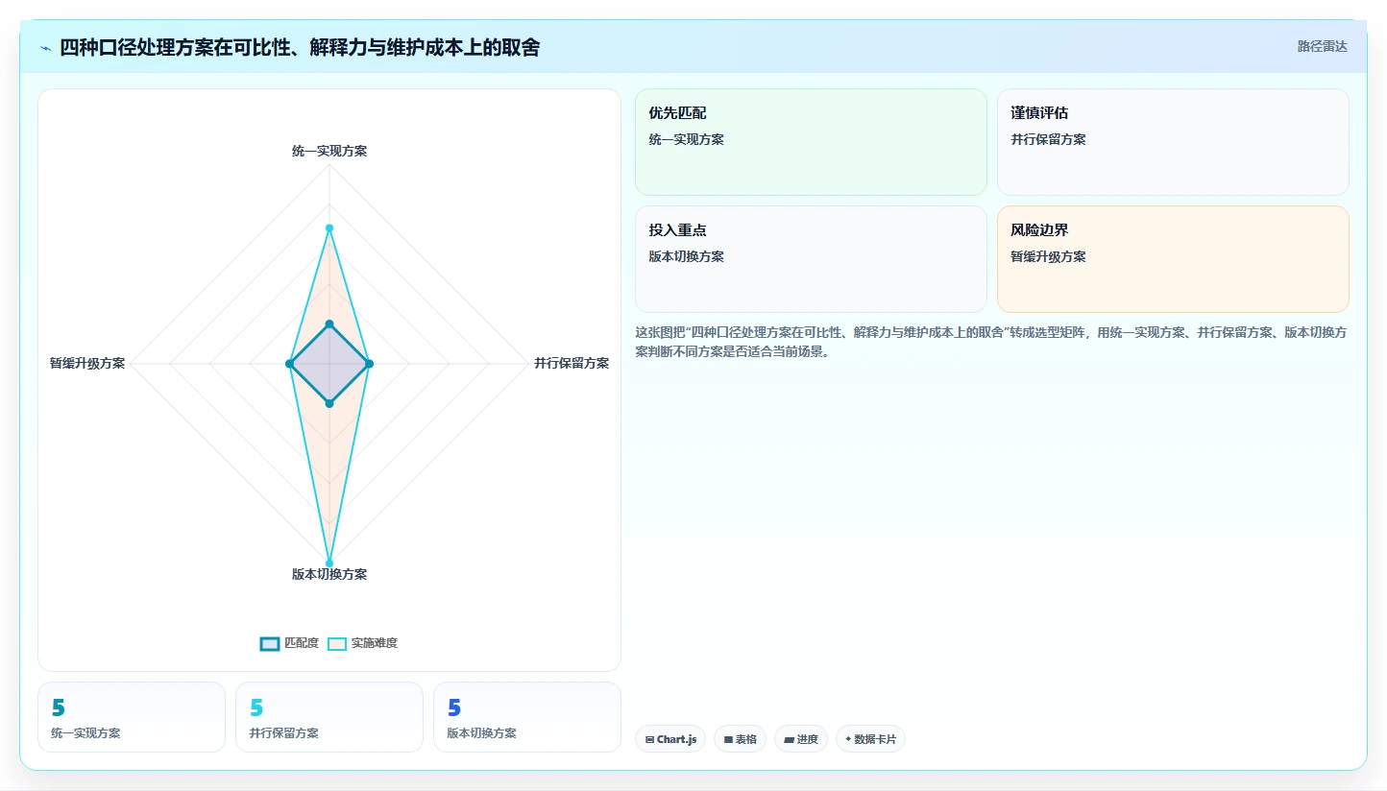Click 统一实现方案 text in 优先匹配 card
The image size is (1387, 791).
(x=686, y=139)
